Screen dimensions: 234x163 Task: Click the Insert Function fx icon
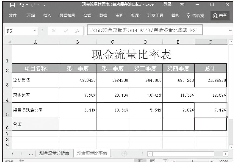(77, 31)
